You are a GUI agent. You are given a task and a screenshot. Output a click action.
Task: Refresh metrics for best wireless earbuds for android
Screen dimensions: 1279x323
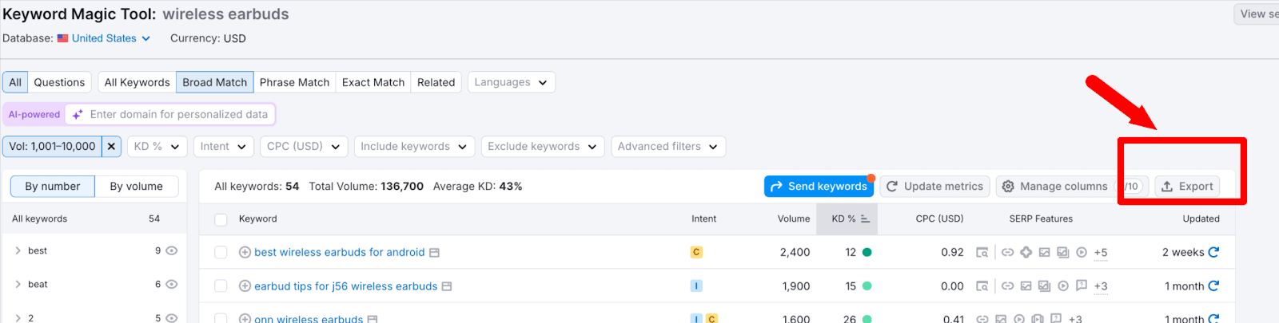point(1213,252)
